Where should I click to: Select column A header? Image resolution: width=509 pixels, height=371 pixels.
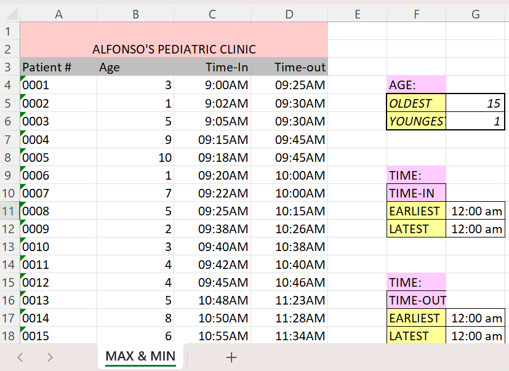[x=58, y=14]
